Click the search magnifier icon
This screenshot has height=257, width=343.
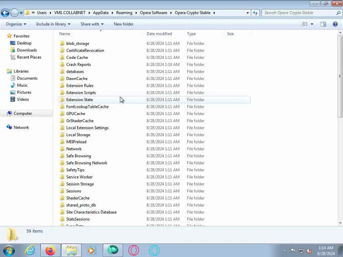click(x=338, y=13)
